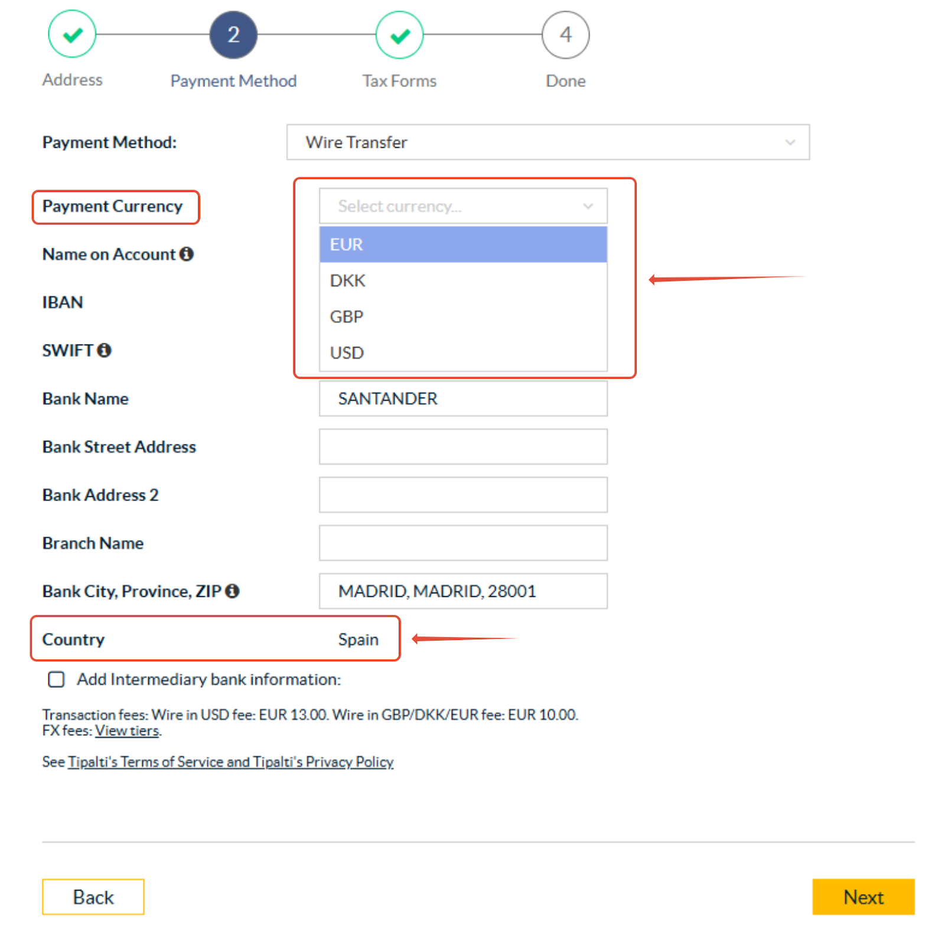Click the SWIFT info icon

104,350
